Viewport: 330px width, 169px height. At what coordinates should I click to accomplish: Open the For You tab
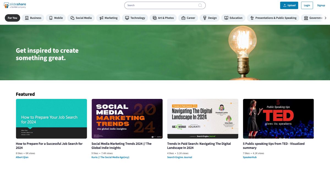pos(12,18)
